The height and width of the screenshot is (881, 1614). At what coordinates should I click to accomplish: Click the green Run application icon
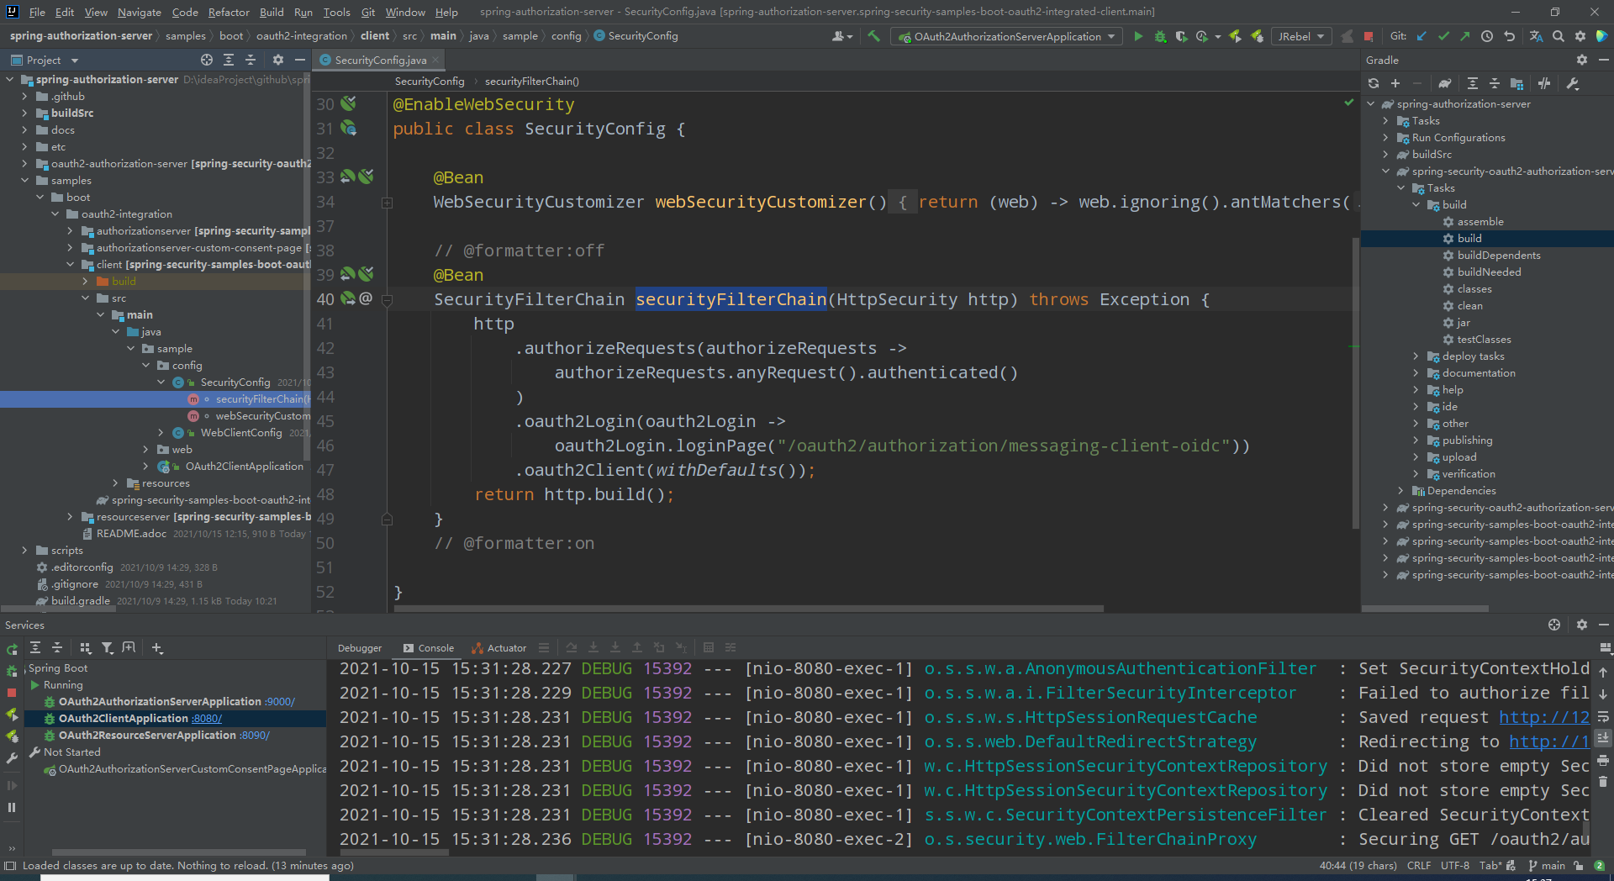point(1138,36)
